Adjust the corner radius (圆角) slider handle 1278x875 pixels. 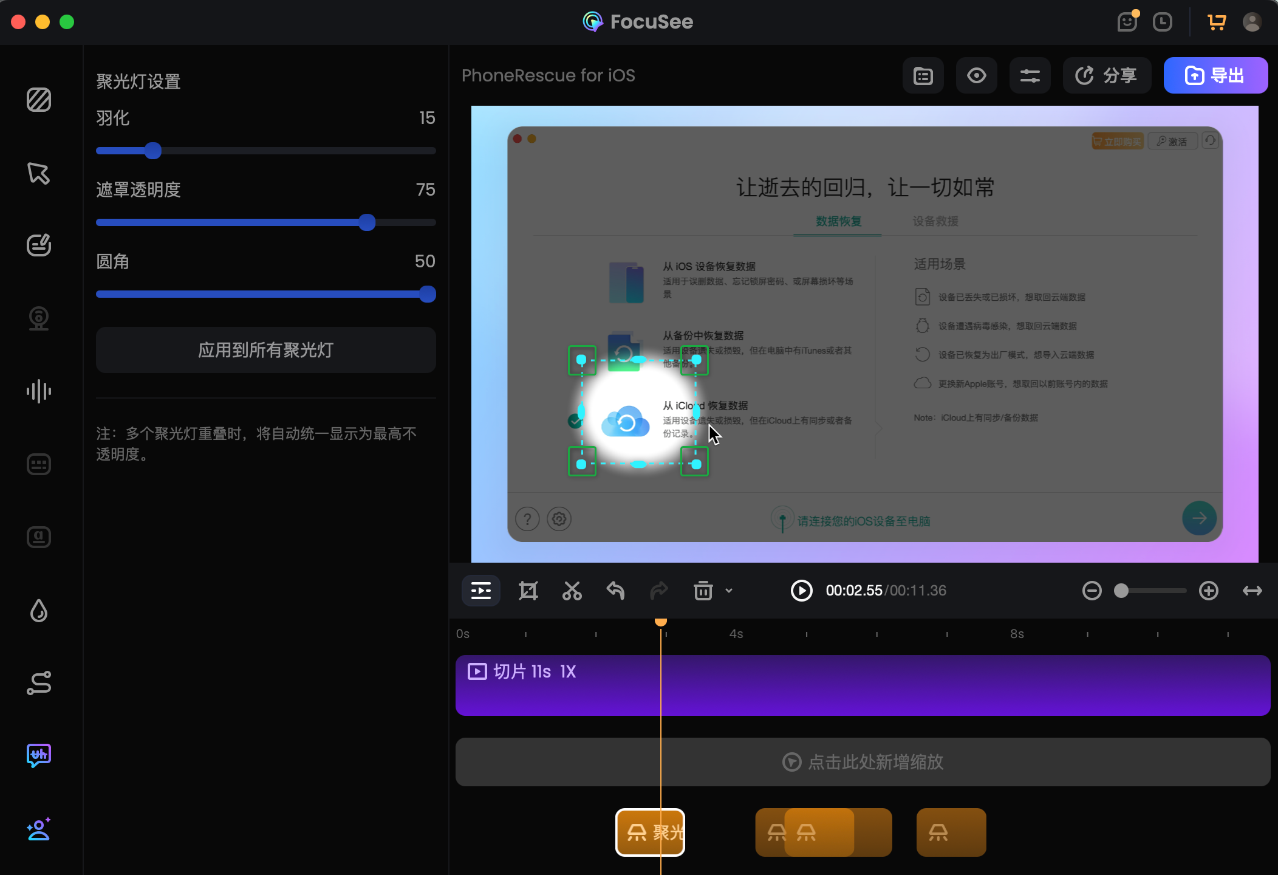click(x=428, y=294)
